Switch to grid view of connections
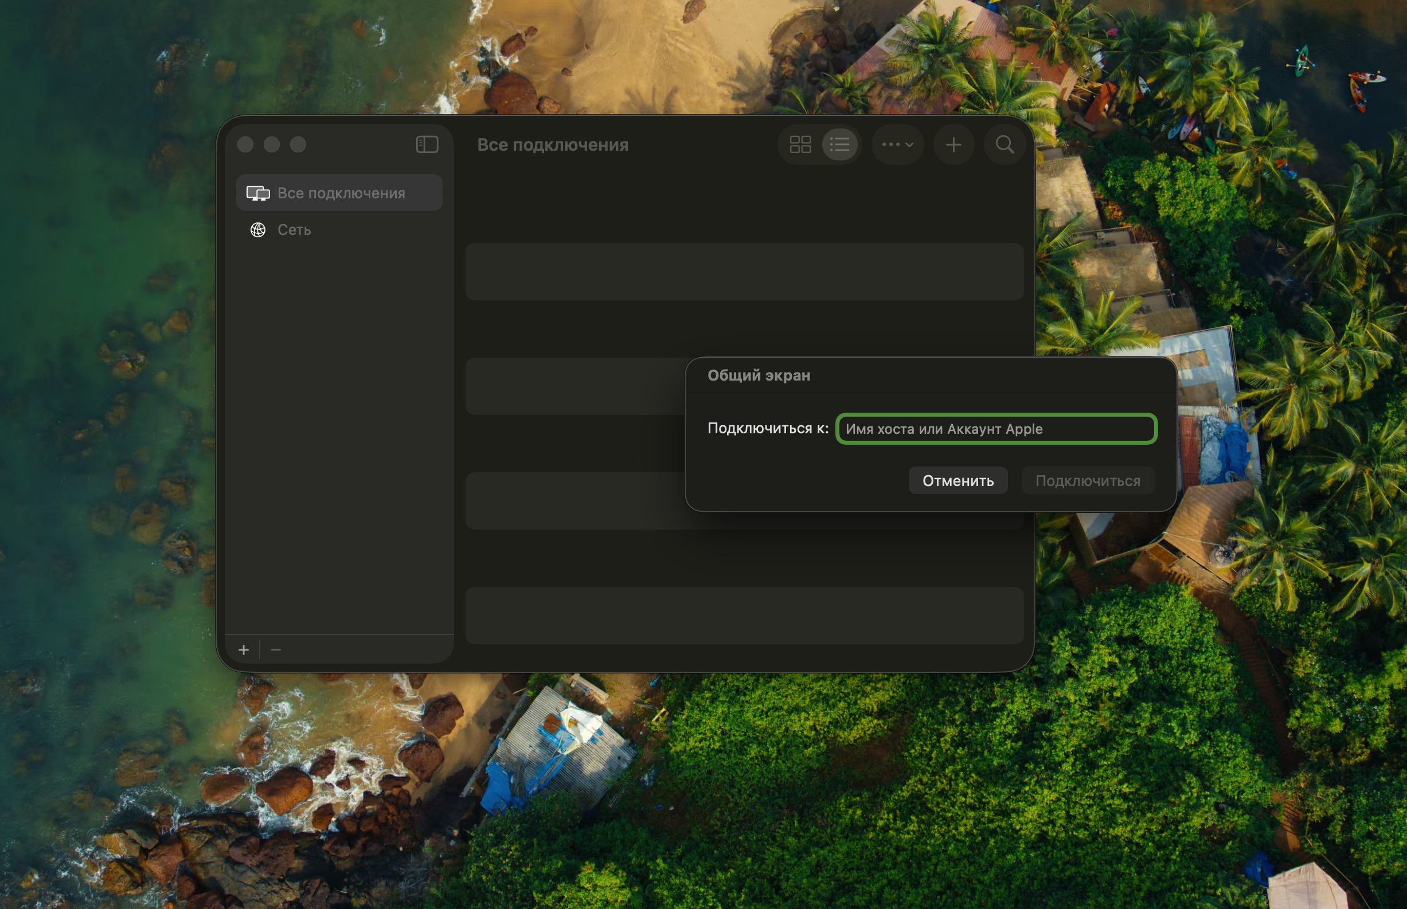 coord(800,144)
